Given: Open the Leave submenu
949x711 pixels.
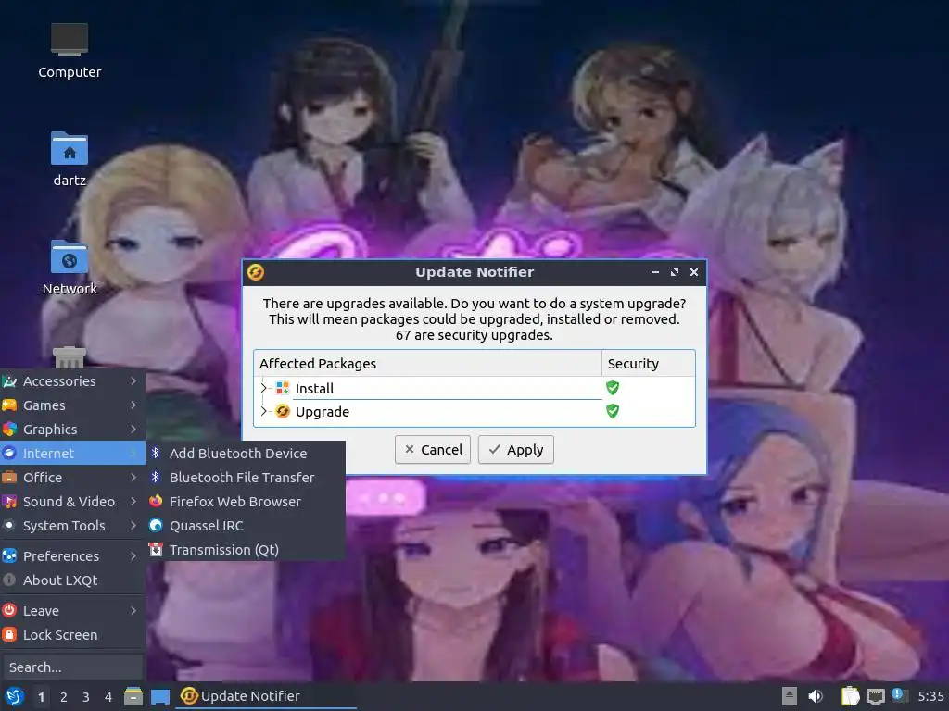Looking at the screenshot, I should 72,611.
